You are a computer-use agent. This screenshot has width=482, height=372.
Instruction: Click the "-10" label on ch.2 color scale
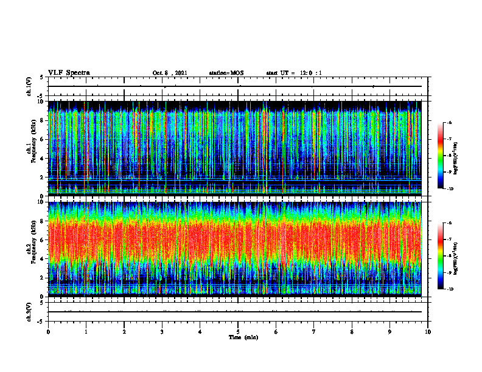450,289
